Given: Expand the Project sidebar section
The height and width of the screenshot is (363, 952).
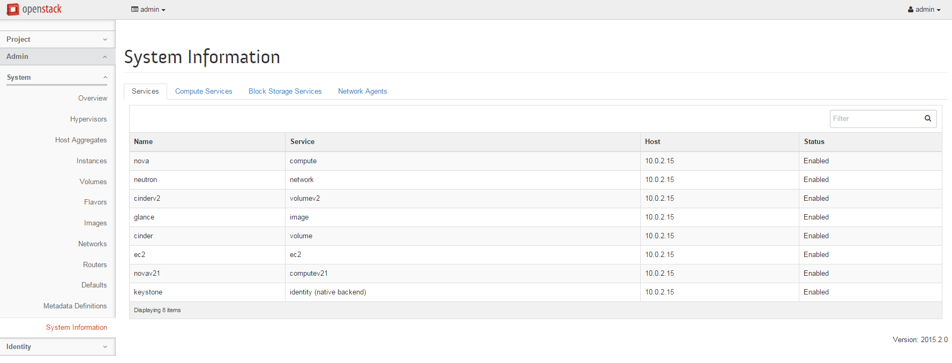Looking at the screenshot, I should (57, 39).
